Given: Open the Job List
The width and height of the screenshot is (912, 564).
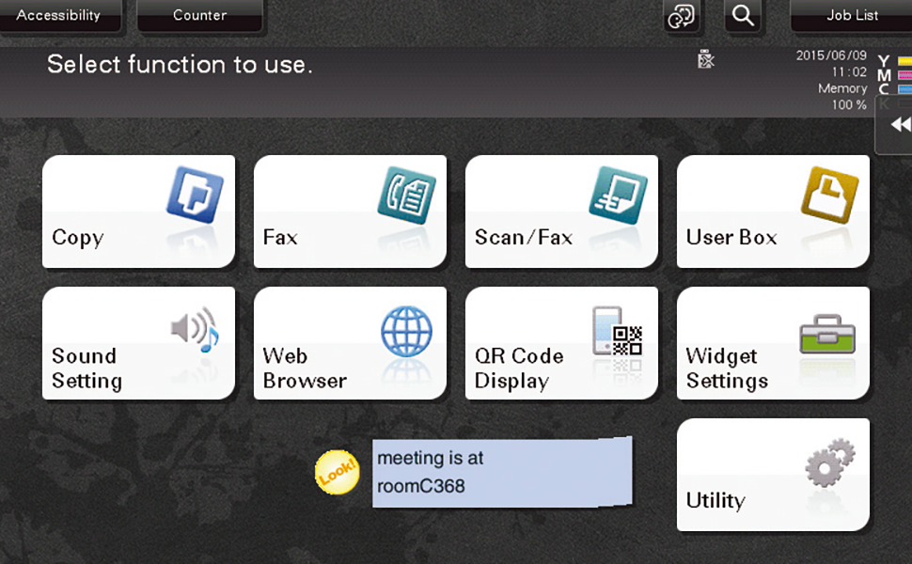Looking at the screenshot, I should (x=852, y=15).
